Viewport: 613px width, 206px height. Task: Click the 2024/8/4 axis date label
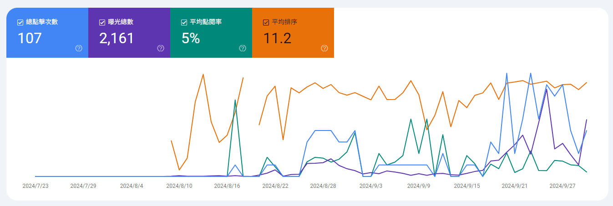(132, 186)
